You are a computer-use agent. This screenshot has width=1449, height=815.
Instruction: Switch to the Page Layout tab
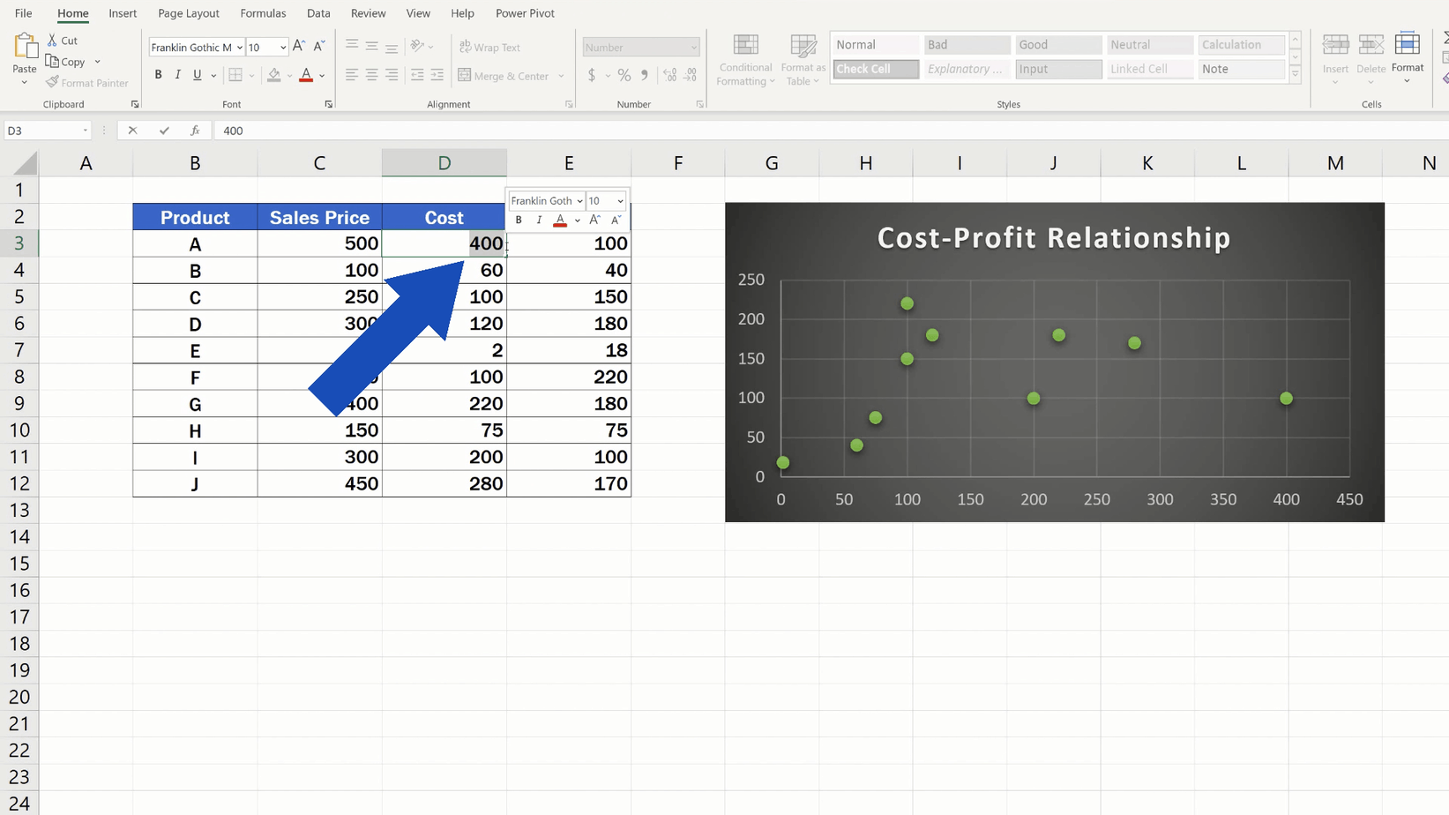click(x=189, y=13)
